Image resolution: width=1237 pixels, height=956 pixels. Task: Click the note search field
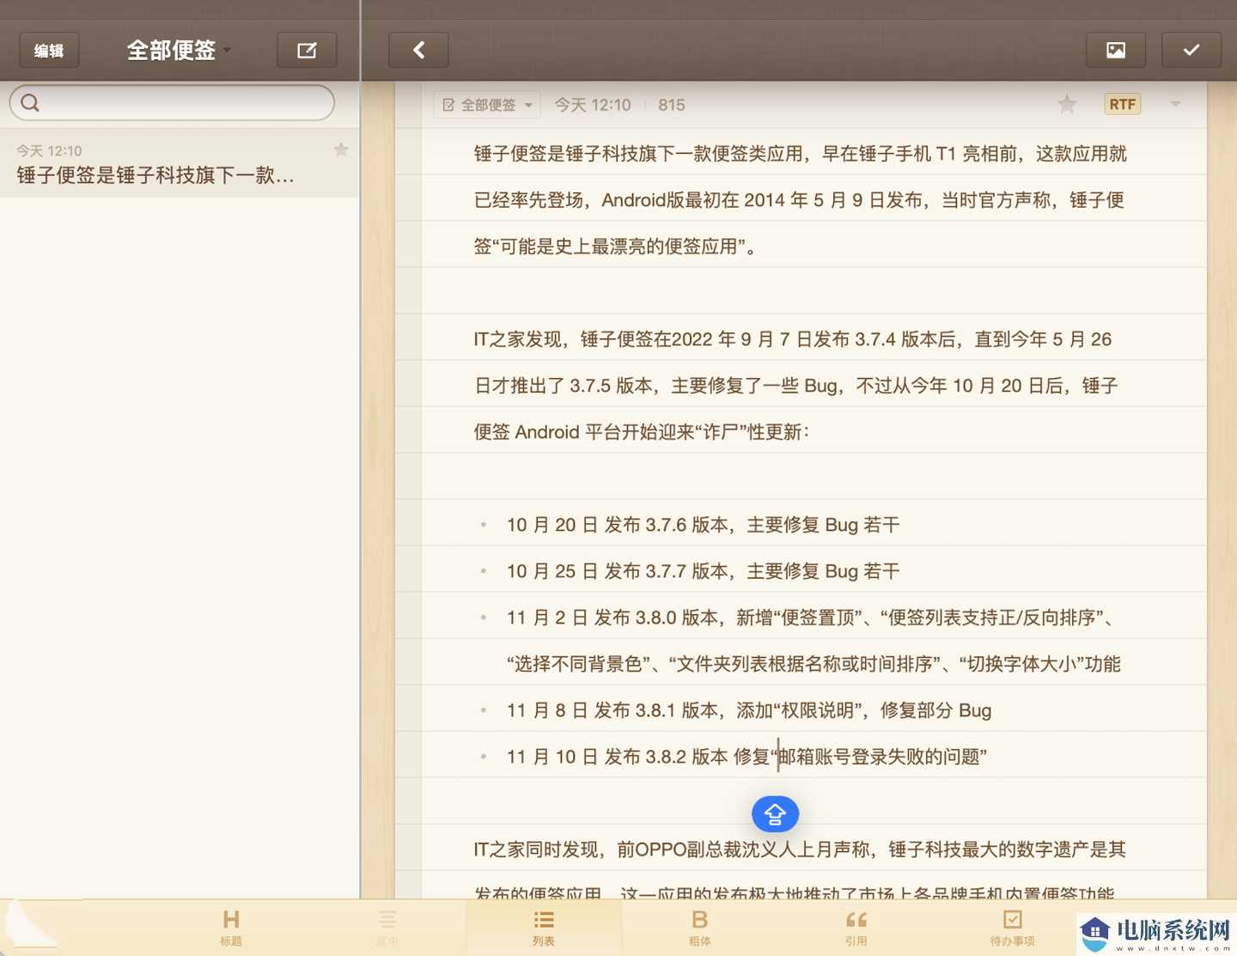pyautogui.click(x=172, y=103)
